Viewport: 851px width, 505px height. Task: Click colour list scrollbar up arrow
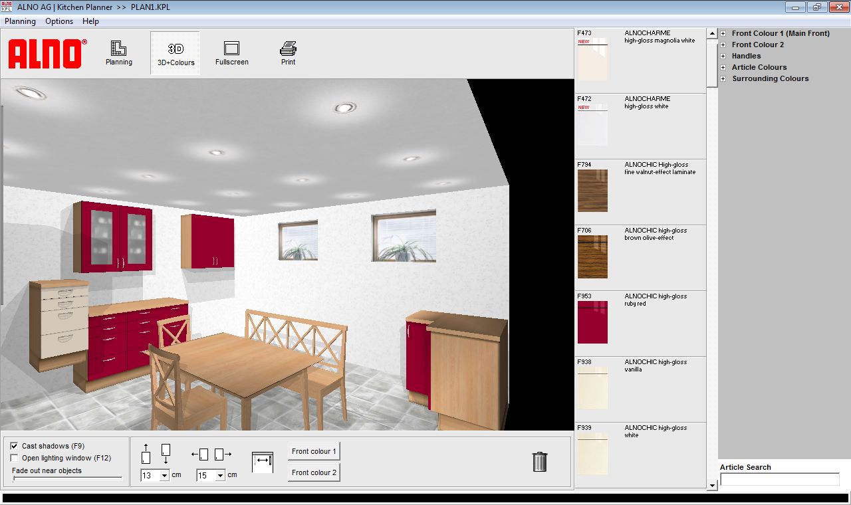pos(712,33)
